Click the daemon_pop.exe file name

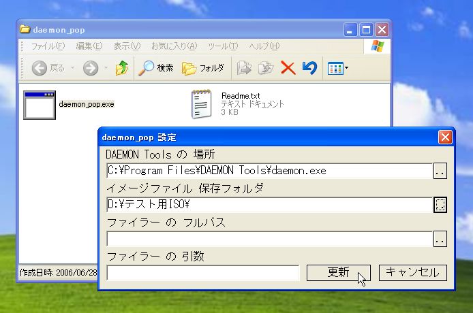(87, 104)
